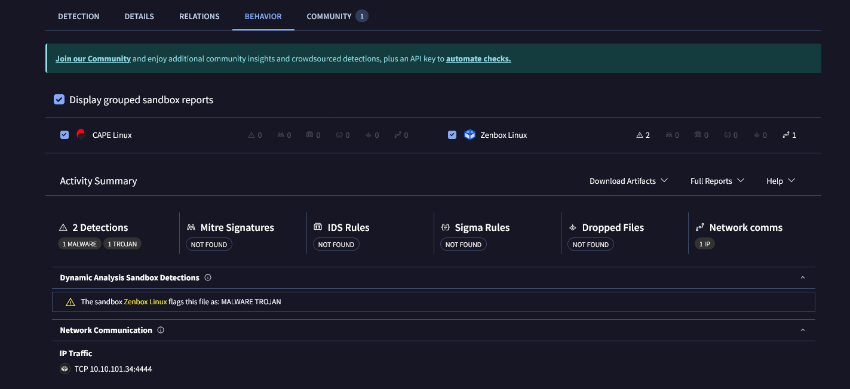The width and height of the screenshot is (850, 389).
Task: Click CAPE Linux Mitre signatures icon
Action: click(x=281, y=135)
